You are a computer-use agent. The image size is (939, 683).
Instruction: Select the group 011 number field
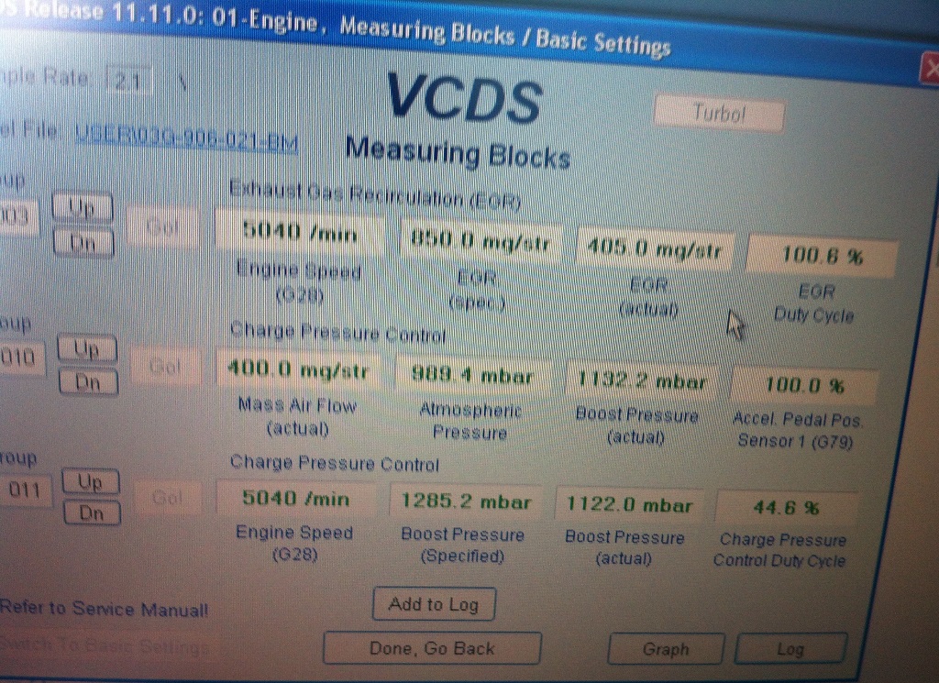(25, 490)
